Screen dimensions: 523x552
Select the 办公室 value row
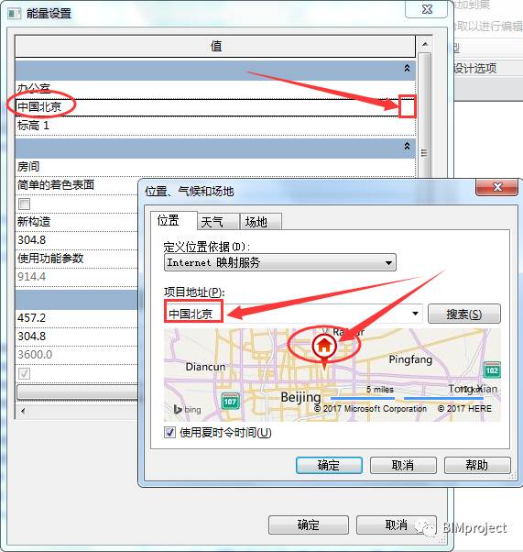point(215,89)
